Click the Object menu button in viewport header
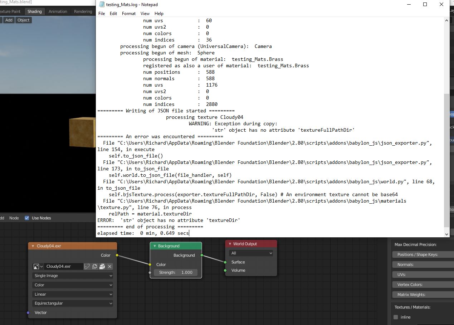 24,20
